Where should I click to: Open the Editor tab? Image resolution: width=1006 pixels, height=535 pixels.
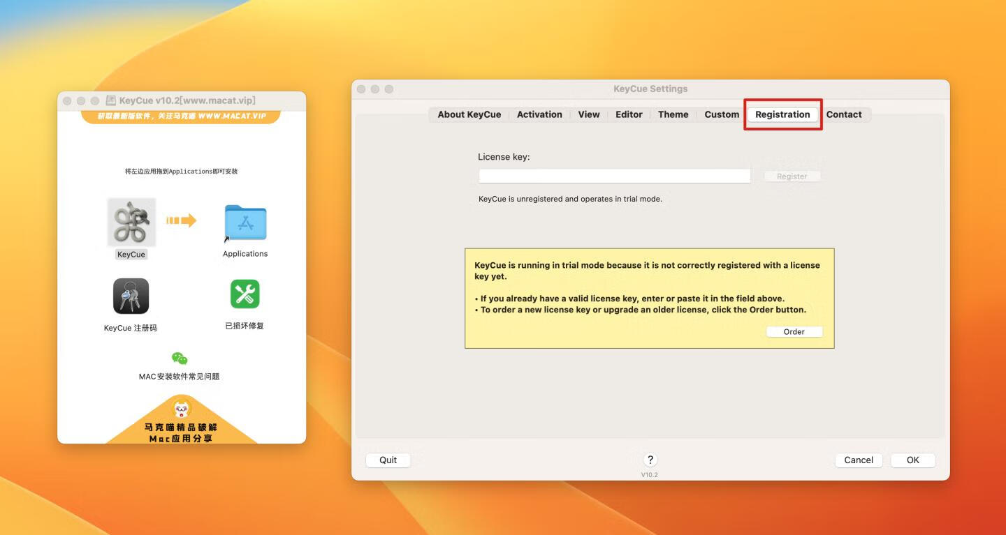(629, 114)
